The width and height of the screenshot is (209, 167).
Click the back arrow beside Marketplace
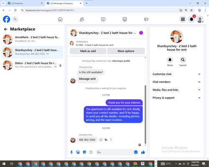point(5,29)
